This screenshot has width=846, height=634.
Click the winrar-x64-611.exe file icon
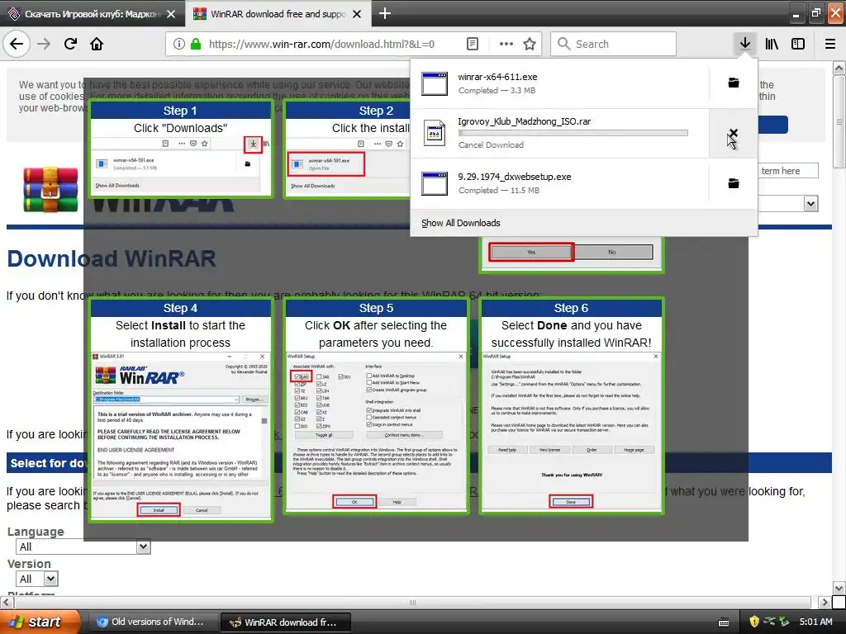[x=435, y=83]
